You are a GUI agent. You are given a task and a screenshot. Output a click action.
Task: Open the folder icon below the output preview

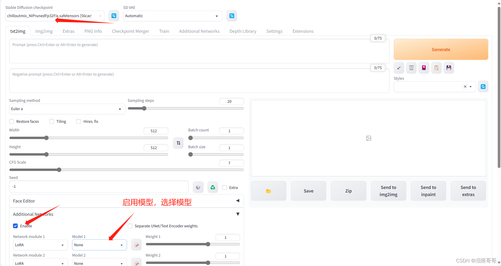tap(268, 191)
